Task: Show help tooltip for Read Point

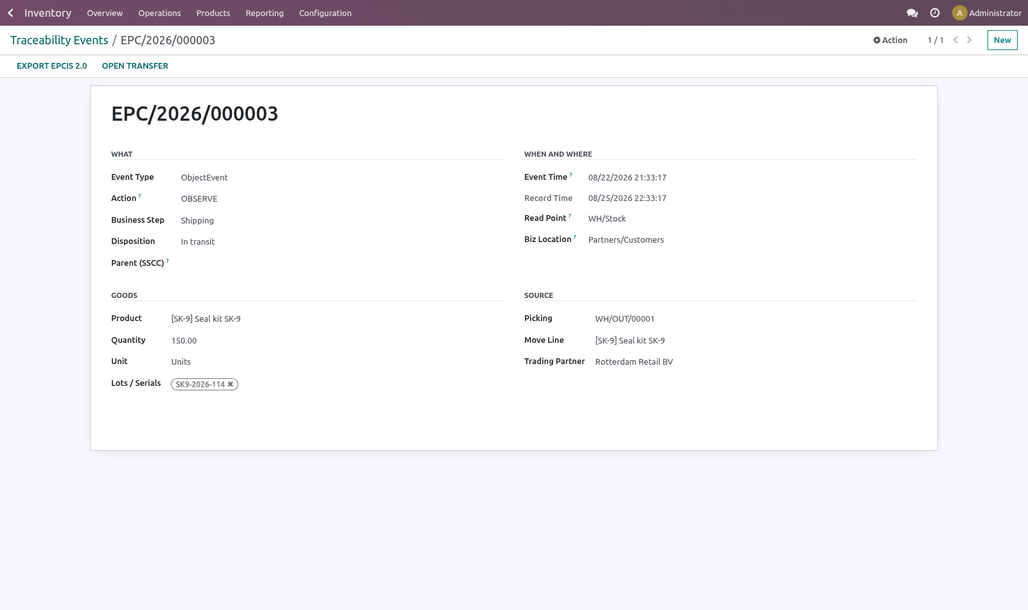Action: [570, 216]
